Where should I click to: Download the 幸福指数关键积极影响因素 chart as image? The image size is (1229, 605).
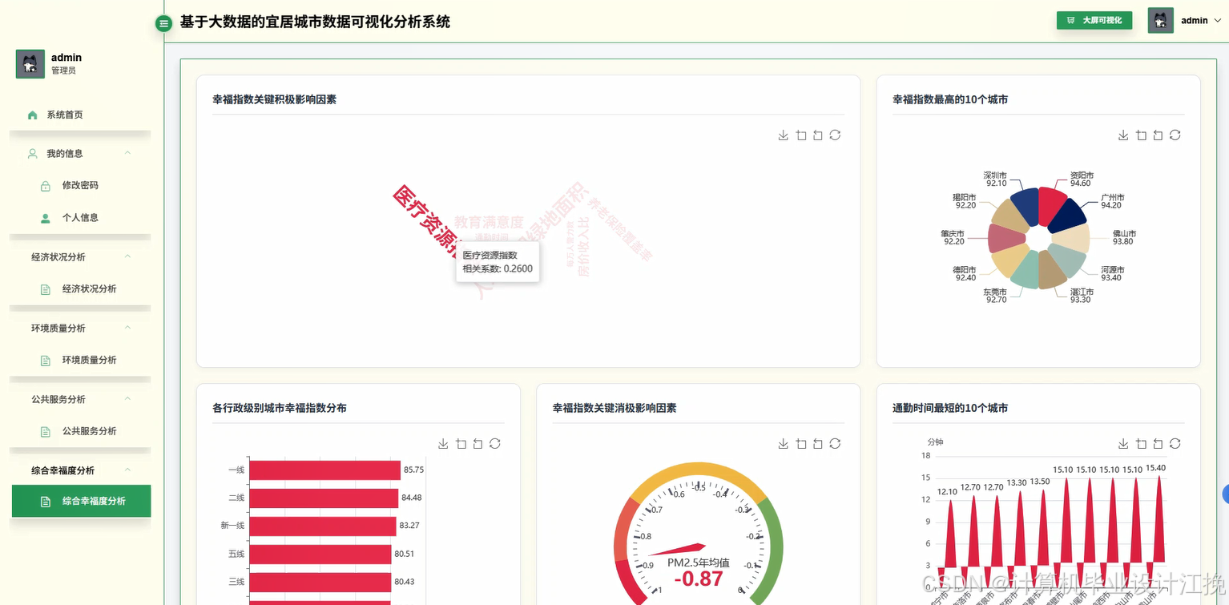pos(783,135)
